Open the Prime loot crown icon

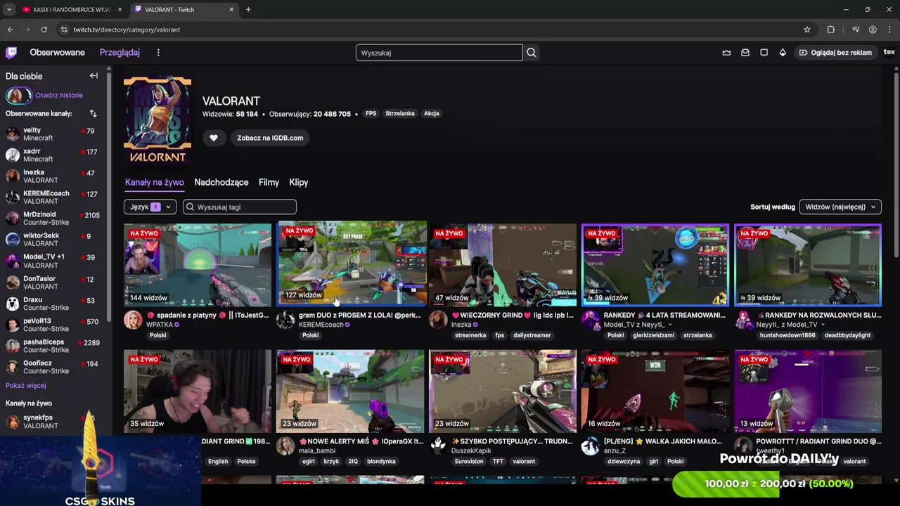[726, 53]
